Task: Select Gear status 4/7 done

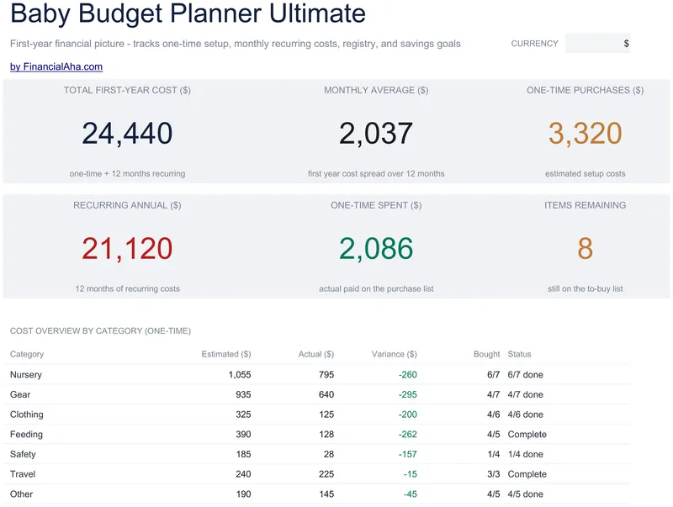Action: pos(525,394)
